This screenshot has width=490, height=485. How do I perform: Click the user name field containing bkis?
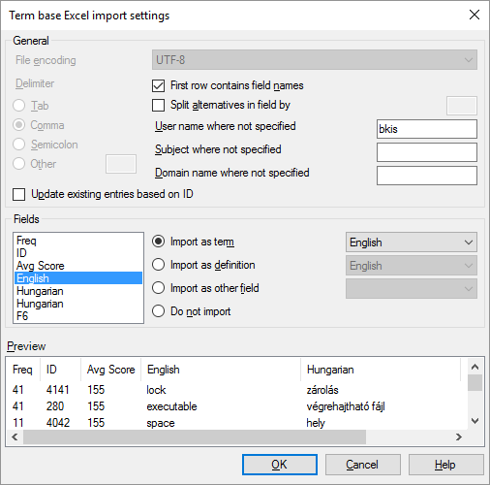pos(427,129)
